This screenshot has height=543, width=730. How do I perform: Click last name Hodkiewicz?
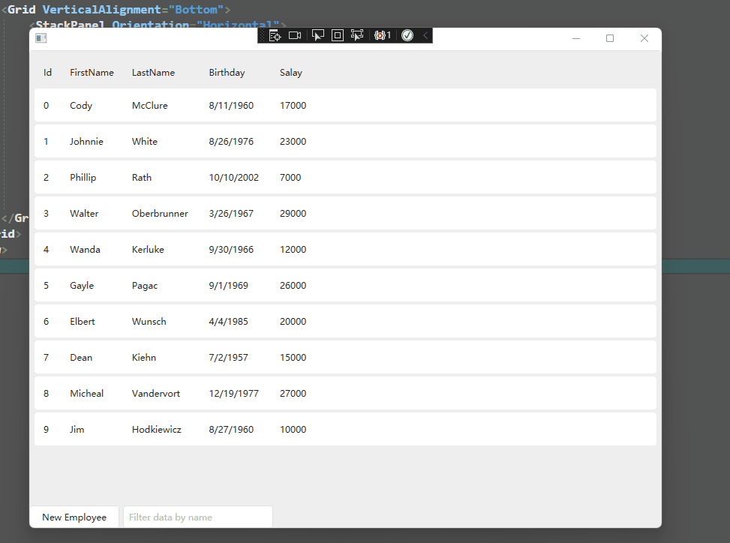[156, 430]
